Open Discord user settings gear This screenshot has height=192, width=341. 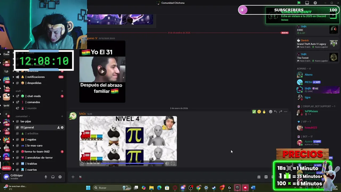(60, 177)
